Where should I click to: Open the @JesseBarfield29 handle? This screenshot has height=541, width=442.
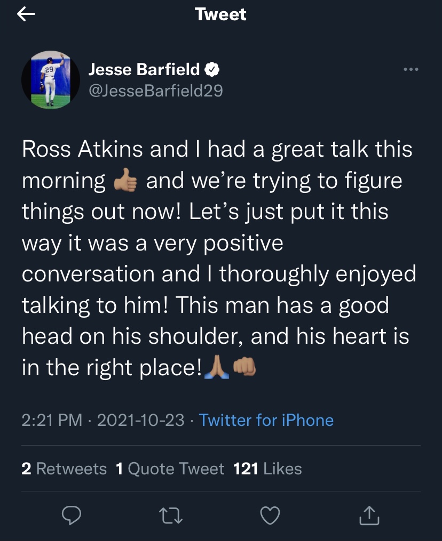pos(155,91)
